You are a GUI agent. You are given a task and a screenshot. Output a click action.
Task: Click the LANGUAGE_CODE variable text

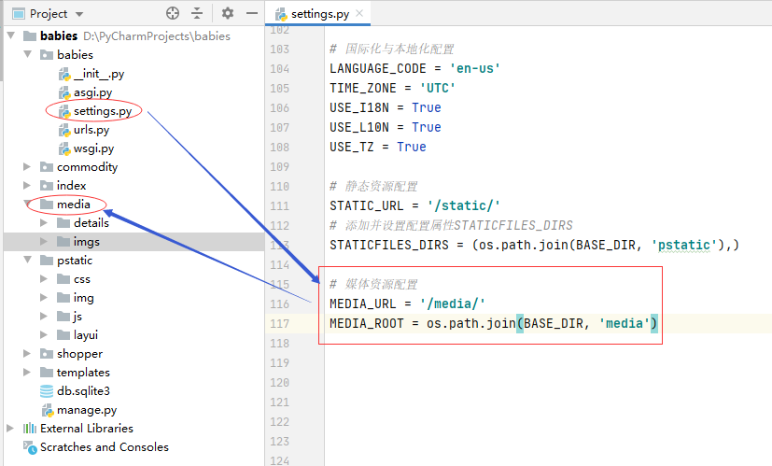pos(378,68)
